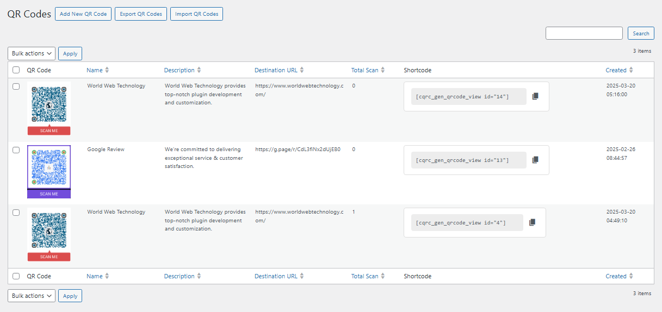Click Export QR Codes button

141,14
